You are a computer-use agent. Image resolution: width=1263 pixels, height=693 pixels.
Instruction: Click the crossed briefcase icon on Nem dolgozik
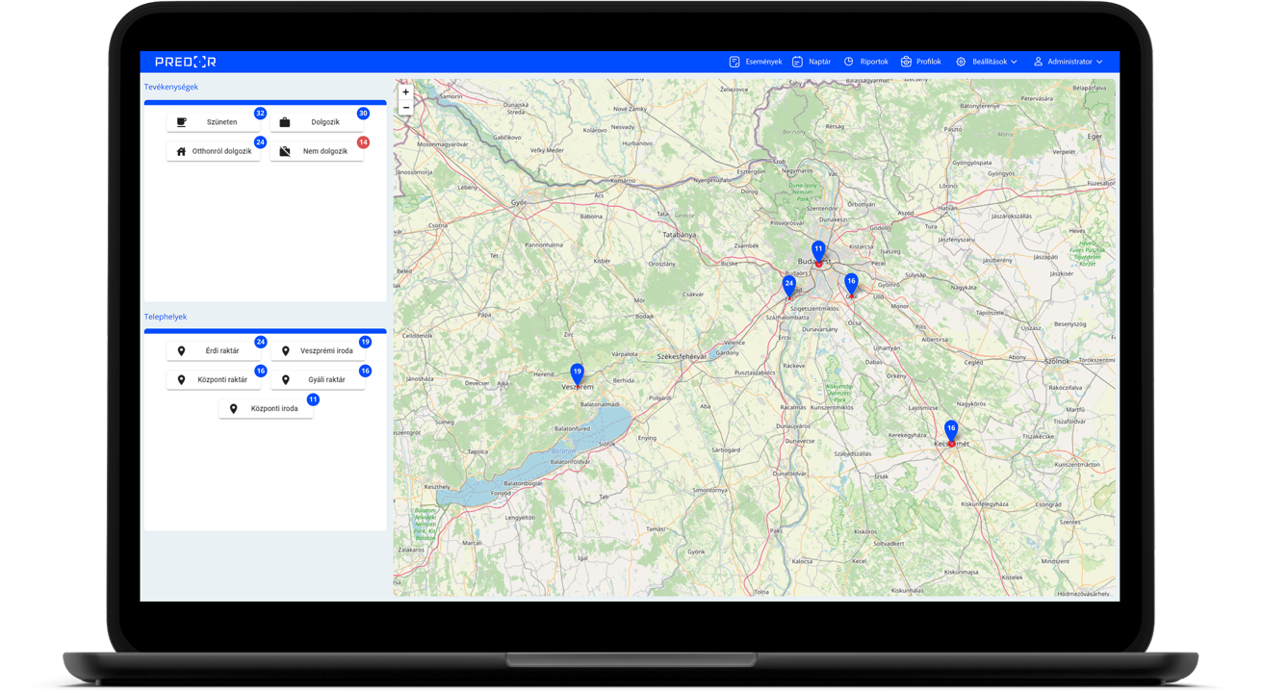[x=285, y=151]
